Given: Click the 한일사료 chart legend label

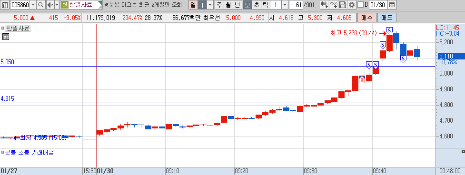Looking at the screenshot, I should coord(18,29).
